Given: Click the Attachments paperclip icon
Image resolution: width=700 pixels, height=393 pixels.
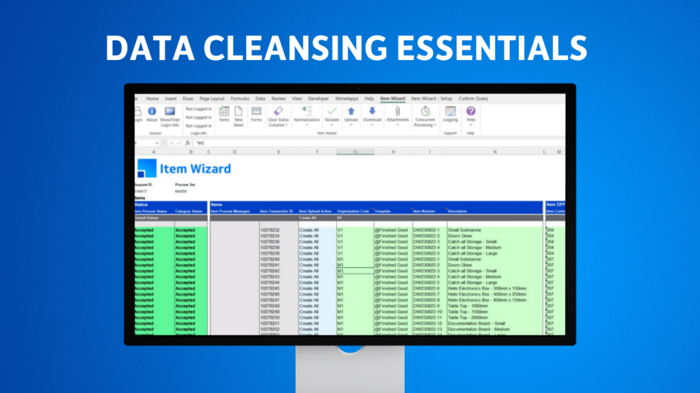Looking at the screenshot, I should coord(397,111).
